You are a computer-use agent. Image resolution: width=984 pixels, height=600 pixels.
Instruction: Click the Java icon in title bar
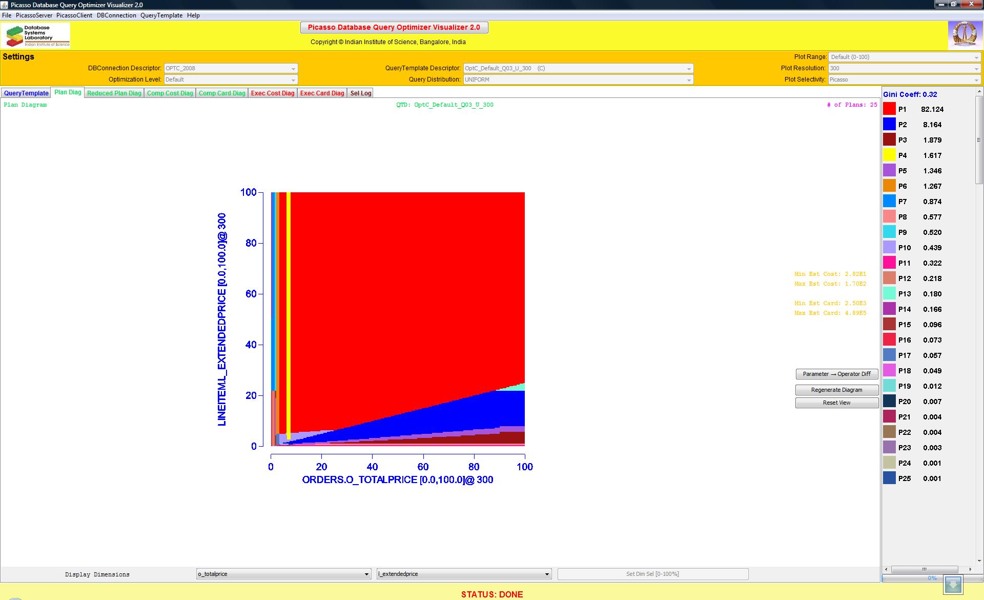[5, 5]
